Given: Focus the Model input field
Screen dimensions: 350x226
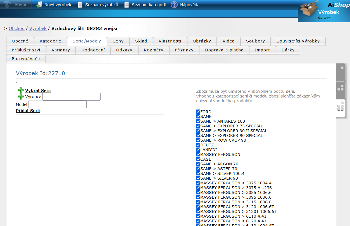Looking at the screenshot, I should (x=58, y=104).
